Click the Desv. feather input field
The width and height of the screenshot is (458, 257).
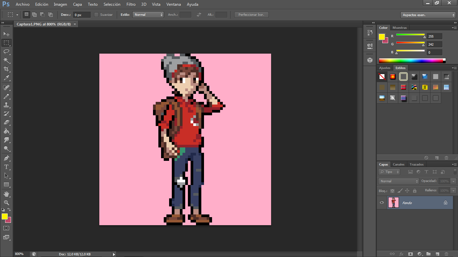tap(82, 15)
